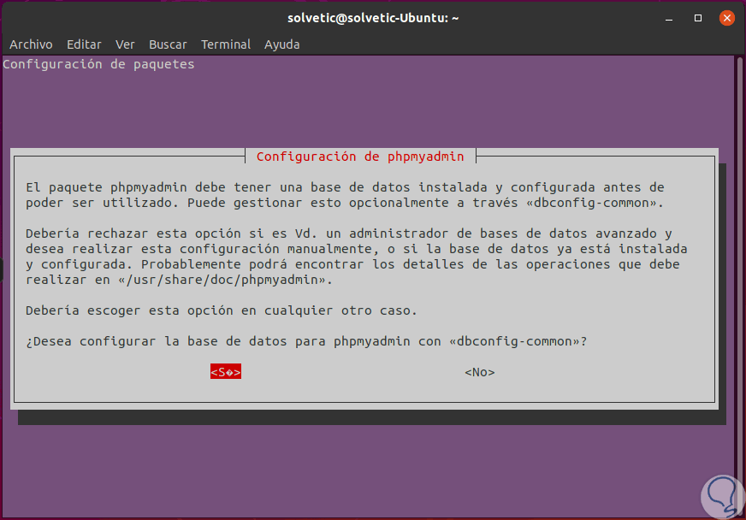Minimize the terminal window
Image resolution: width=746 pixels, height=520 pixels.
[669, 18]
